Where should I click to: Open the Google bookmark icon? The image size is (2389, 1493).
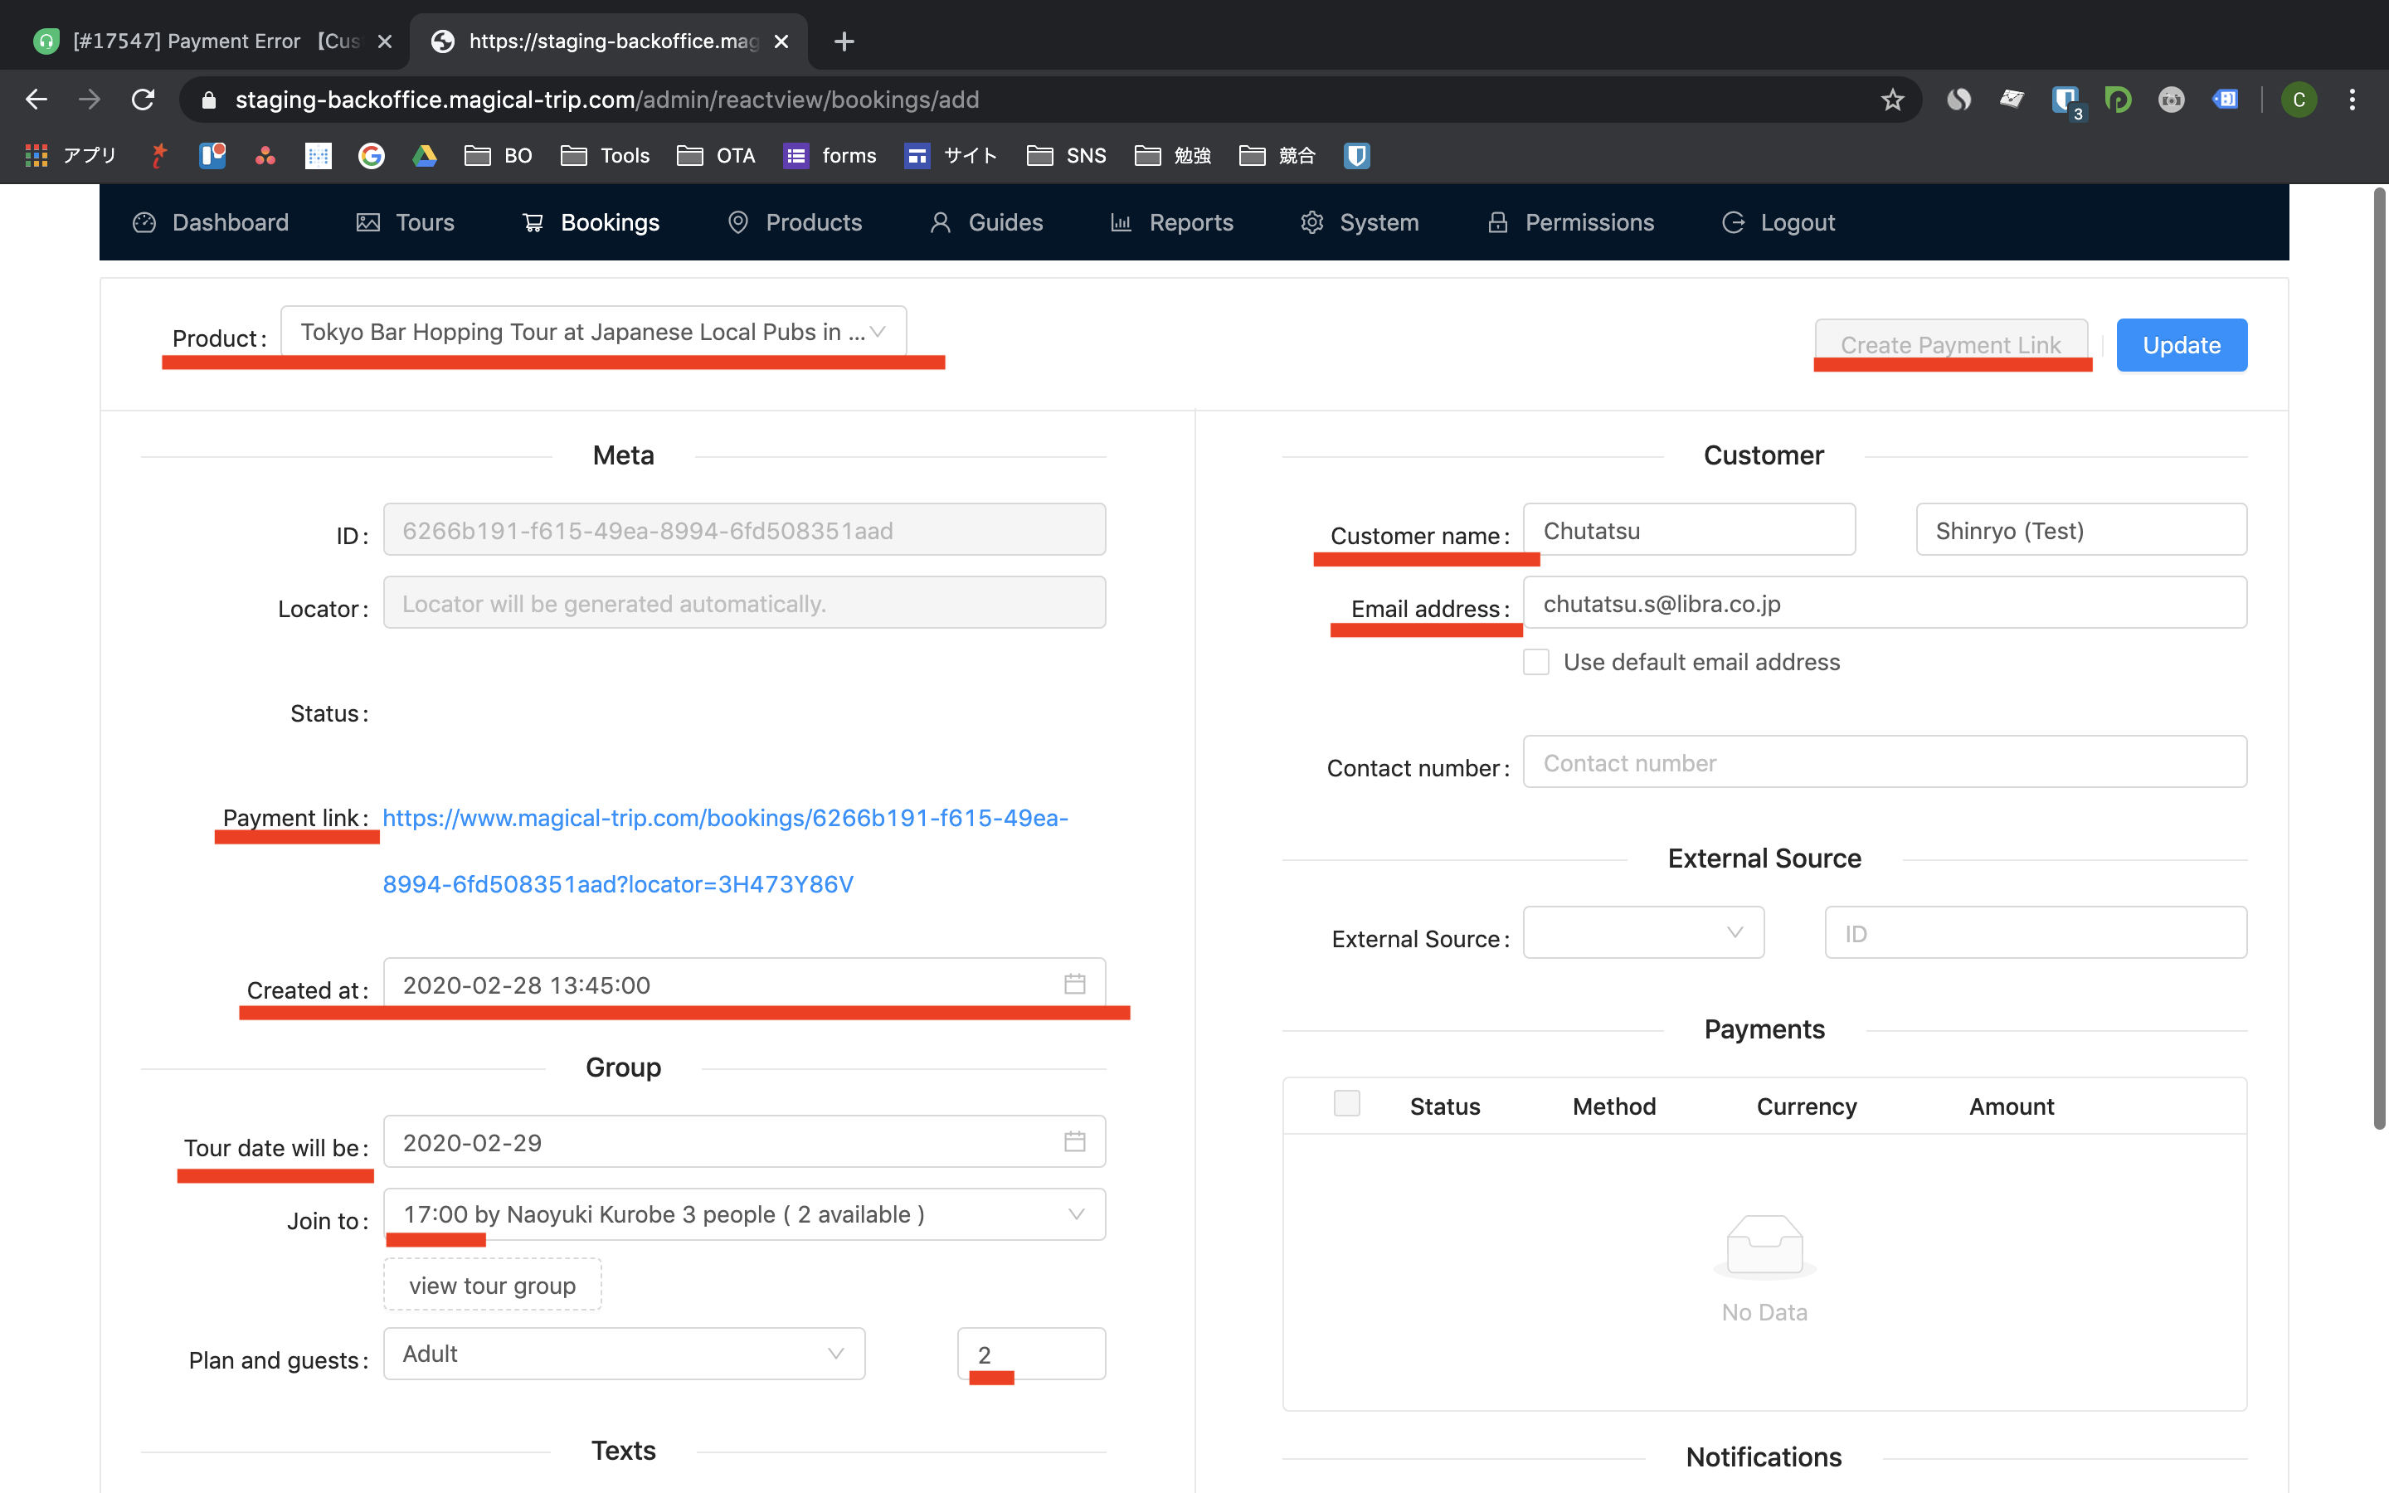(x=371, y=155)
